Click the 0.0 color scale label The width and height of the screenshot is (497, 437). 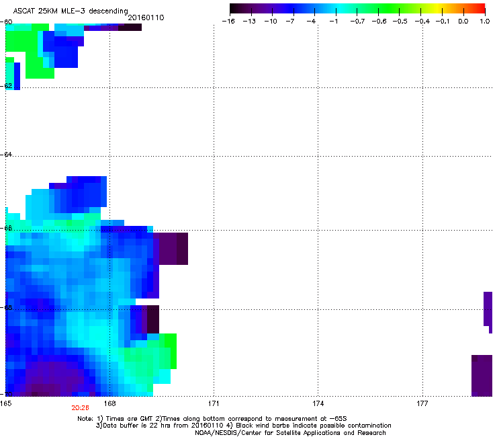(463, 22)
